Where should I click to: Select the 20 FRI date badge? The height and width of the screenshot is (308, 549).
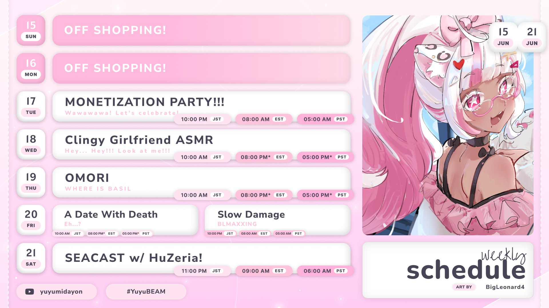click(31, 220)
